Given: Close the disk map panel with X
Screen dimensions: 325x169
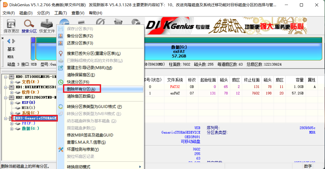Looking at the screenshot, I should click(3, 38).
